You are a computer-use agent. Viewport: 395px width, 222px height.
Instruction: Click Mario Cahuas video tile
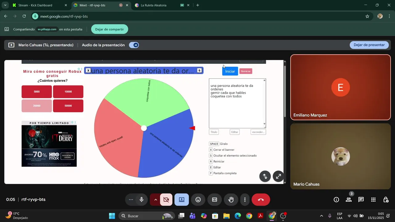coord(341,156)
